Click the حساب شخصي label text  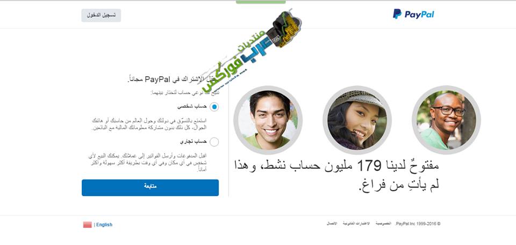coord(192,106)
